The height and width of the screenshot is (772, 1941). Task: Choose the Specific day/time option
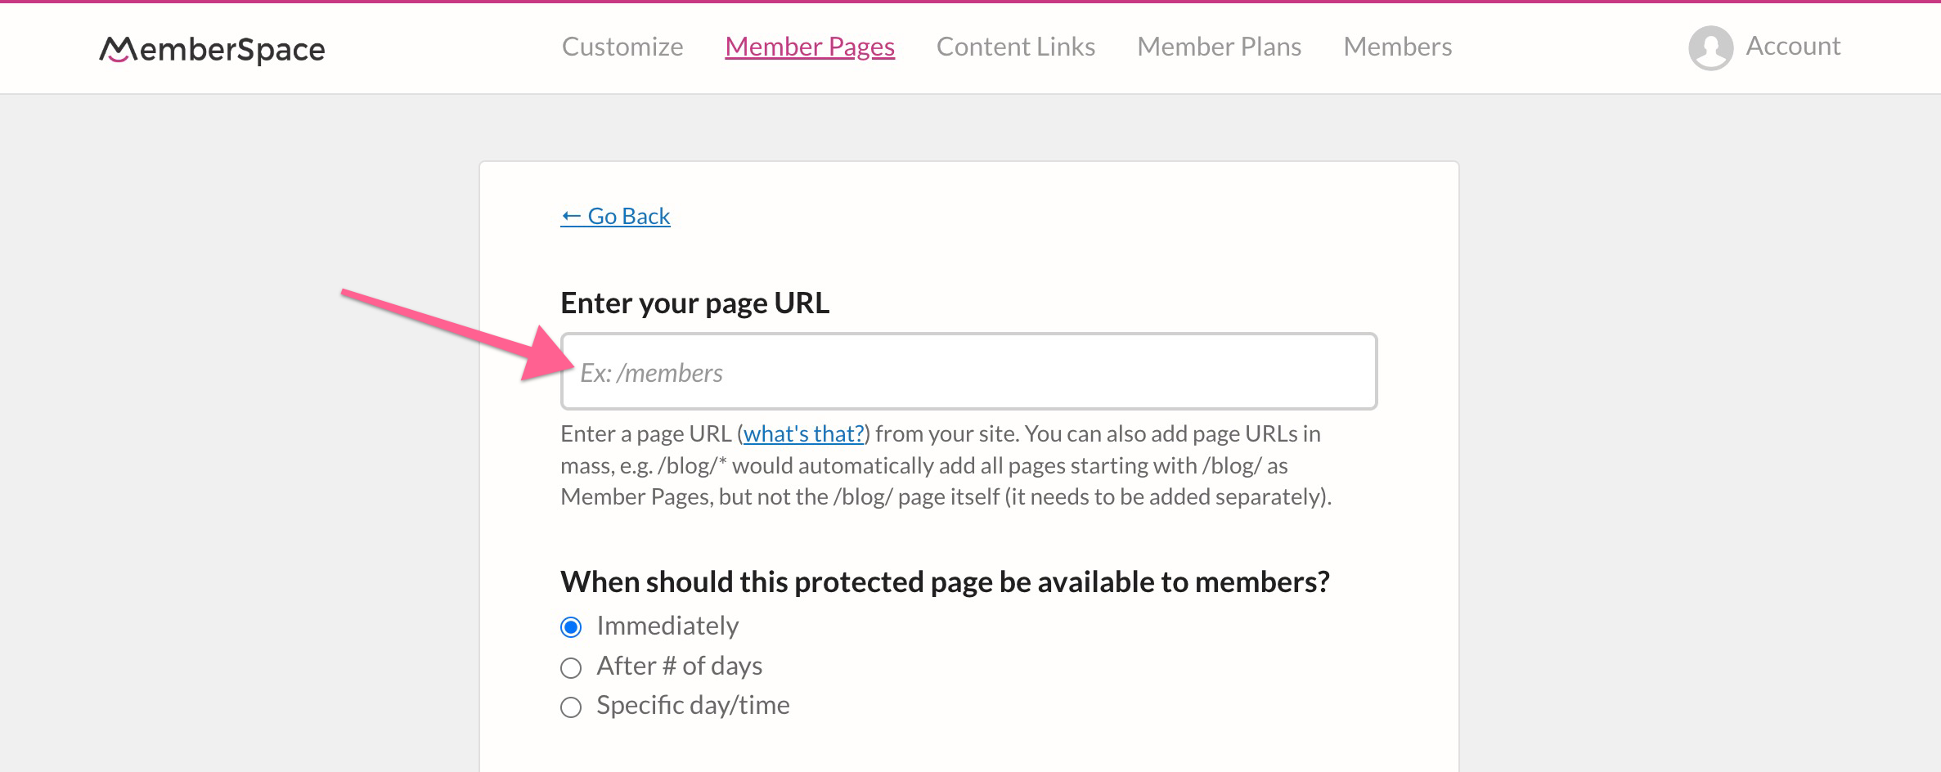click(571, 707)
